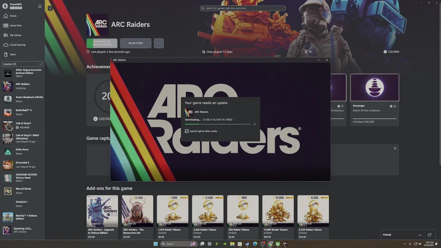The image size is (441, 248).
Task: Pop out the Friends panel window
Action: (429, 235)
